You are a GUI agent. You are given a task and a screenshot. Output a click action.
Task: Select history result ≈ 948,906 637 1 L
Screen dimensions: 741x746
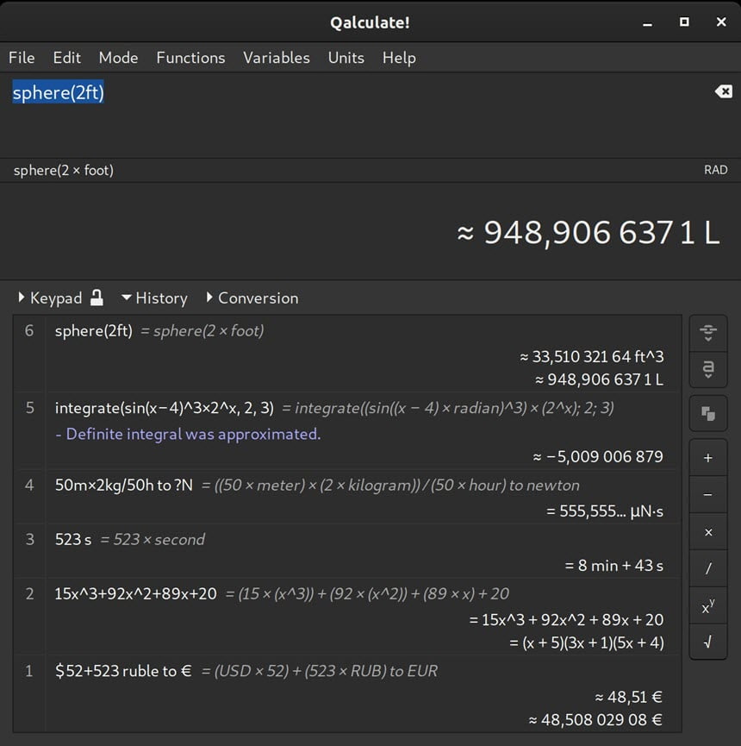599,379
